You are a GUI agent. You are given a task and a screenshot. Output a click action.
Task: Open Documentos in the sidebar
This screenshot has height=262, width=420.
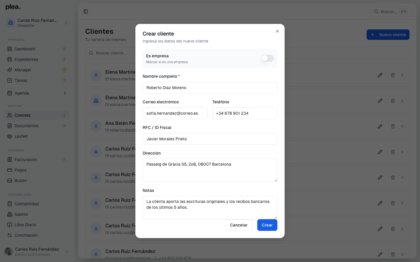click(x=37, y=126)
